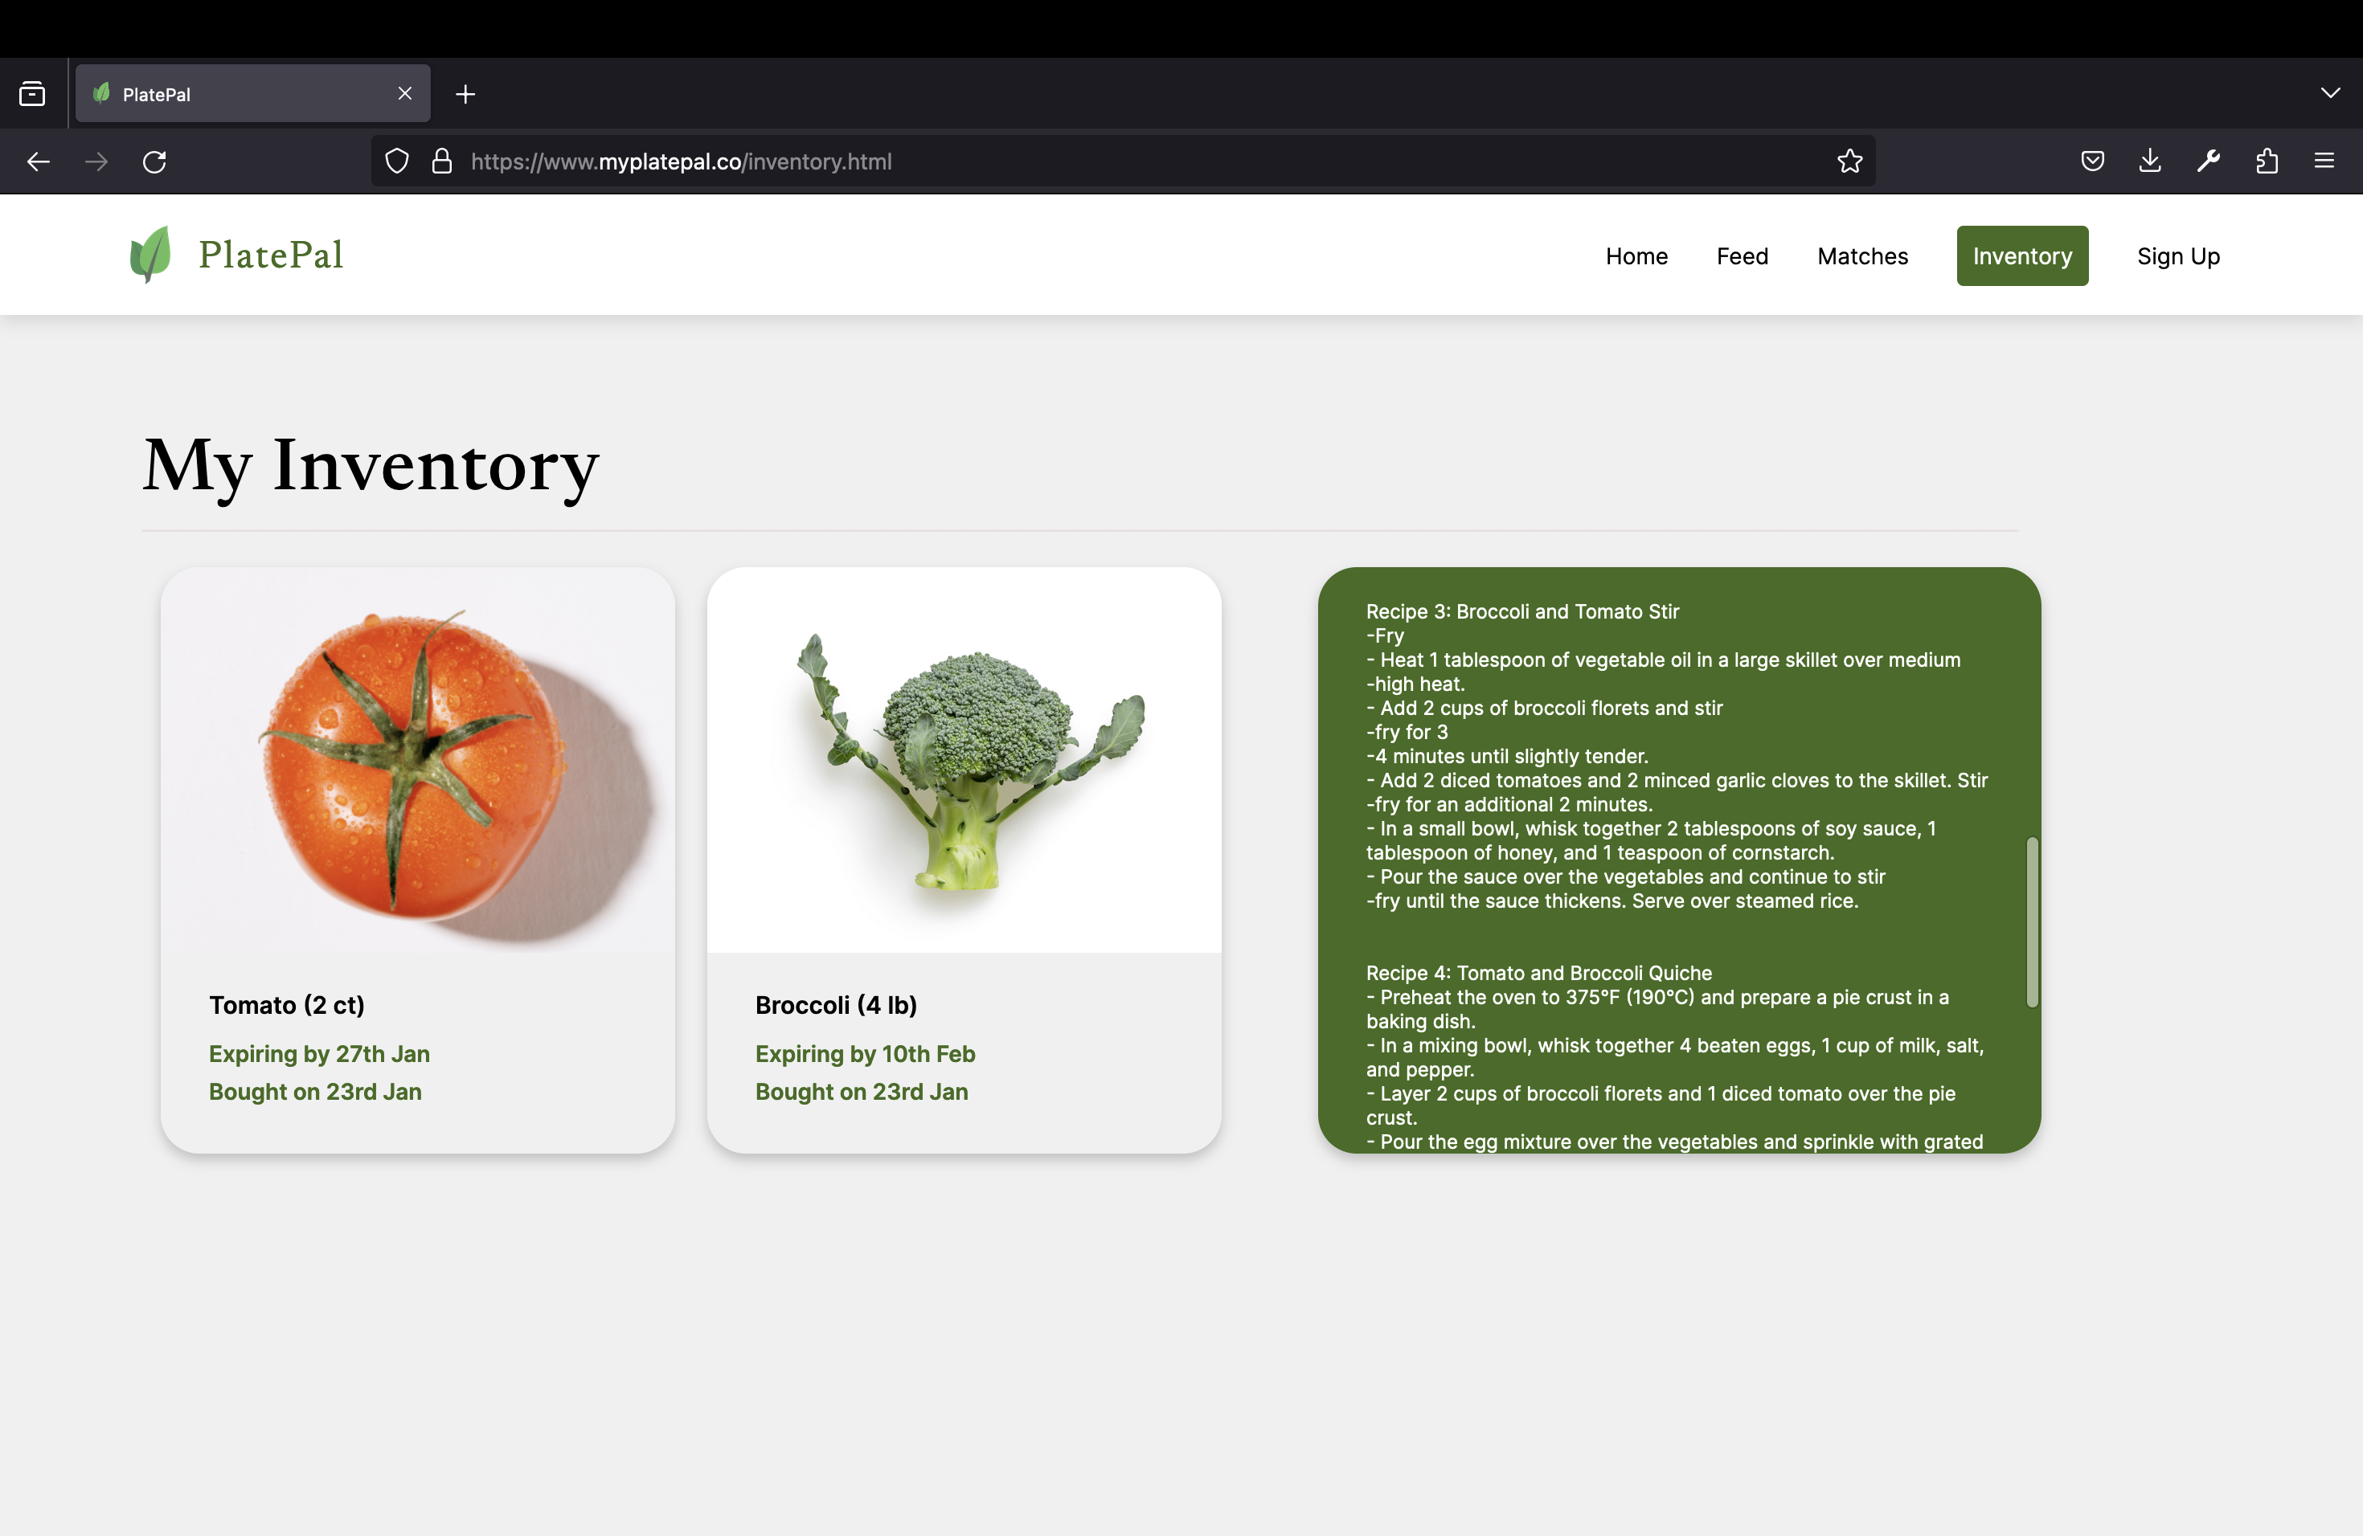Click the Sign Up link
The image size is (2363, 1536).
(x=2177, y=256)
